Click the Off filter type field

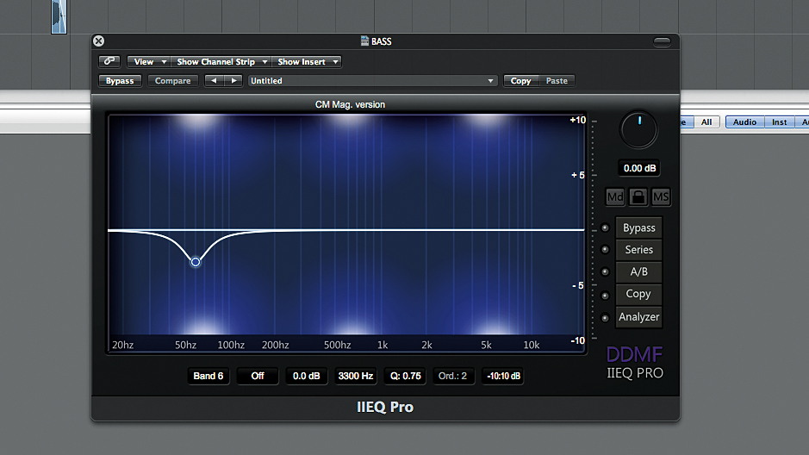[x=258, y=376]
